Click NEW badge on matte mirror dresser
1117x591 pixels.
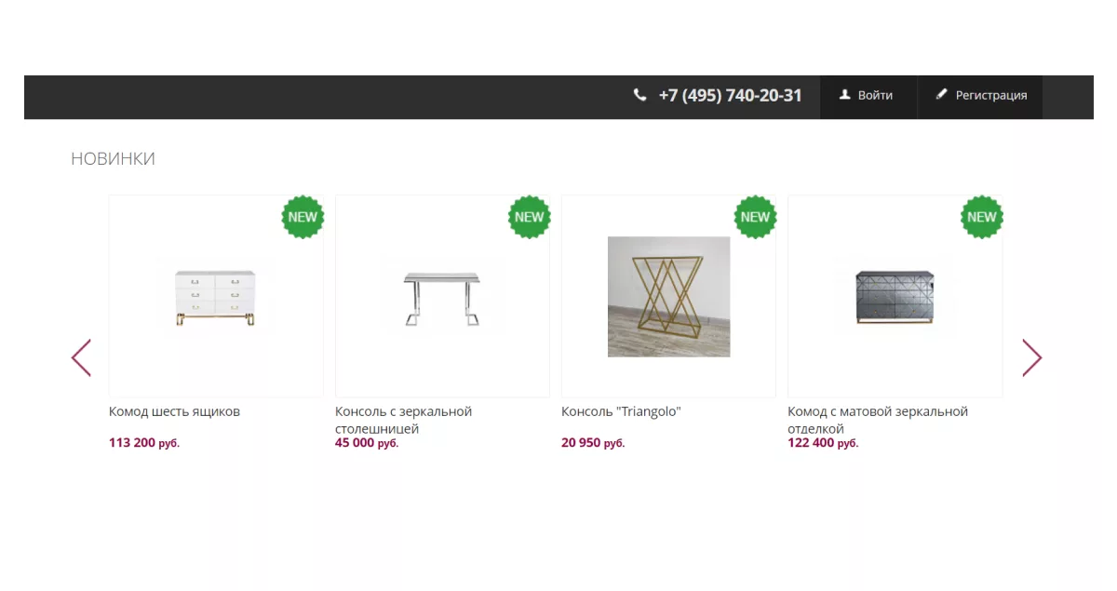tap(981, 217)
